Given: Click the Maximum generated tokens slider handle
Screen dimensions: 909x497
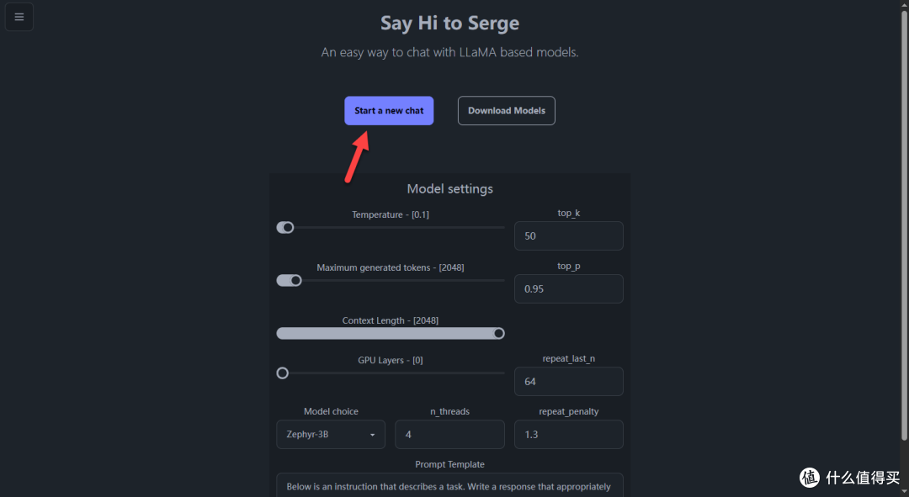Looking at the screenshot, I should 295,280.
